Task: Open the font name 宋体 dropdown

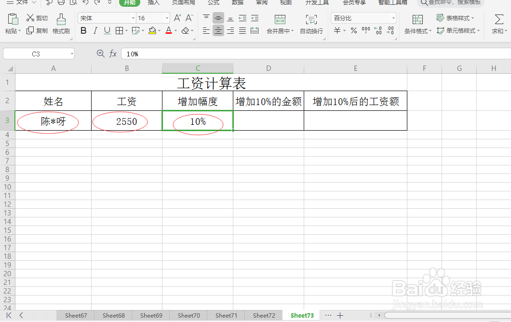Action: click(x=133, y=18)
